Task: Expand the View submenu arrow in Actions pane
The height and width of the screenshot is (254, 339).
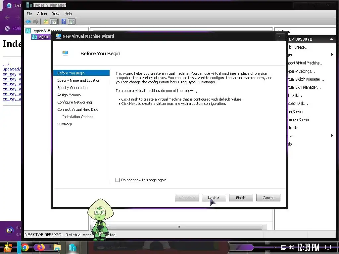Action: (x=332, y=136)
